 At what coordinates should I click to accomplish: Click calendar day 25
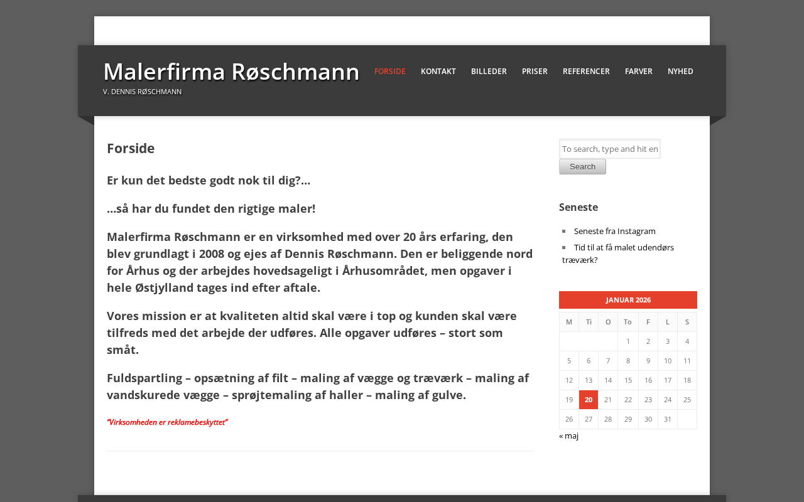click(687, 400)
